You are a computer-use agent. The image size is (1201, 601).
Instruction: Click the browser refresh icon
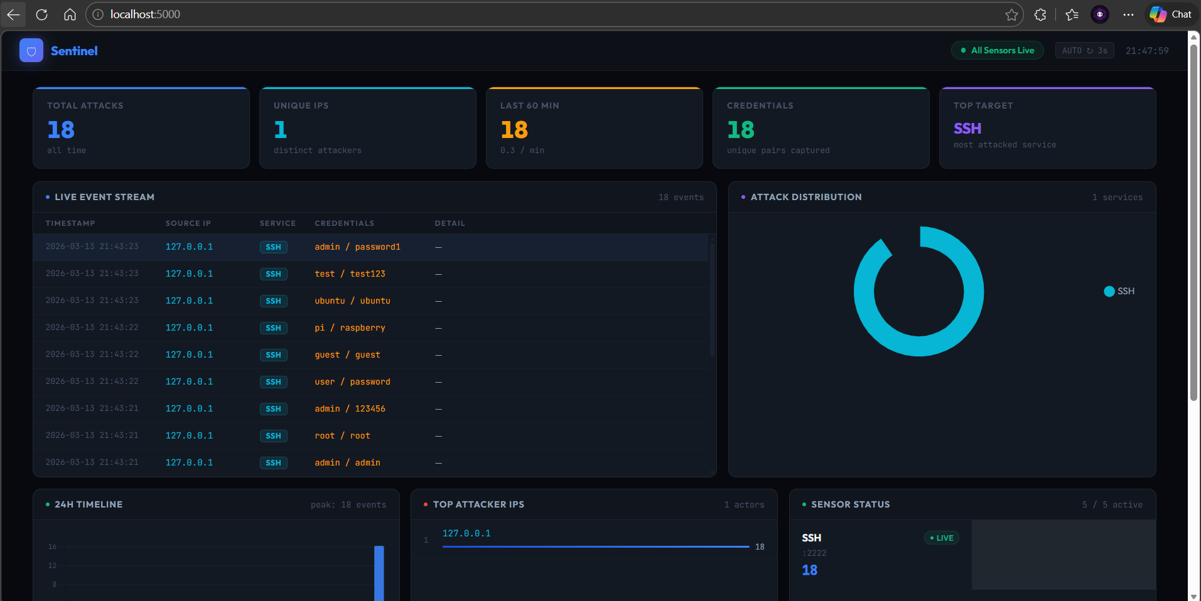click(x=41, y=14)
